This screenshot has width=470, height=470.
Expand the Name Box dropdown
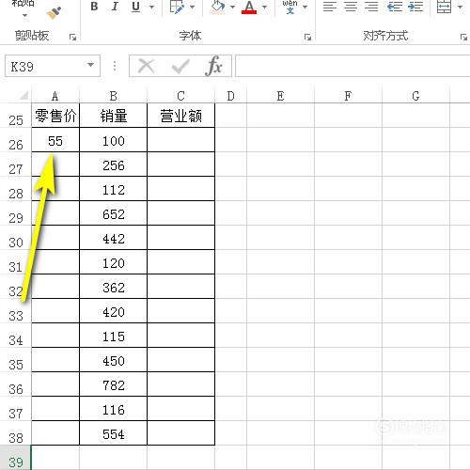click(x=91, y=65)
